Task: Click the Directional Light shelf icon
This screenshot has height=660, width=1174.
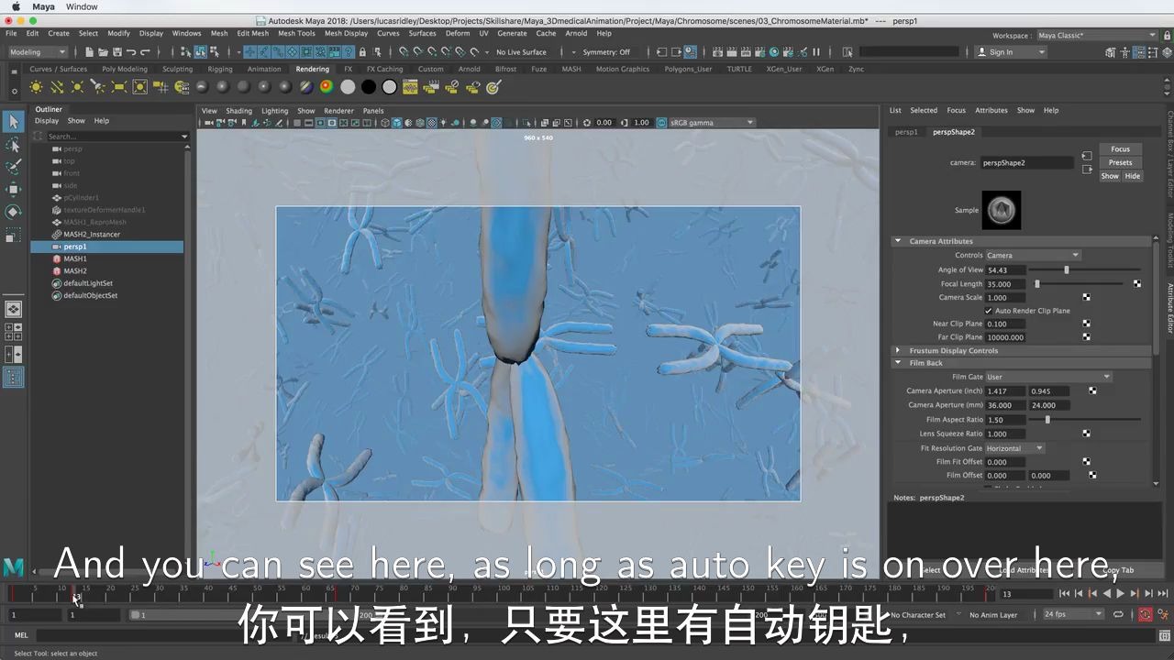Action: tap(57, 87)
